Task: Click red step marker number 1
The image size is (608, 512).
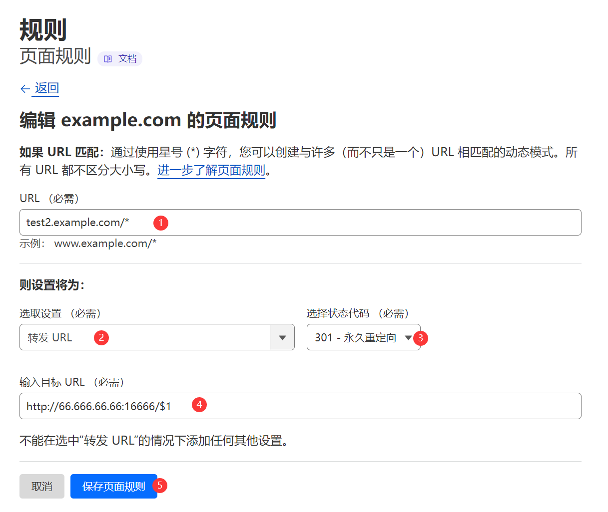Action: (161, 223)
